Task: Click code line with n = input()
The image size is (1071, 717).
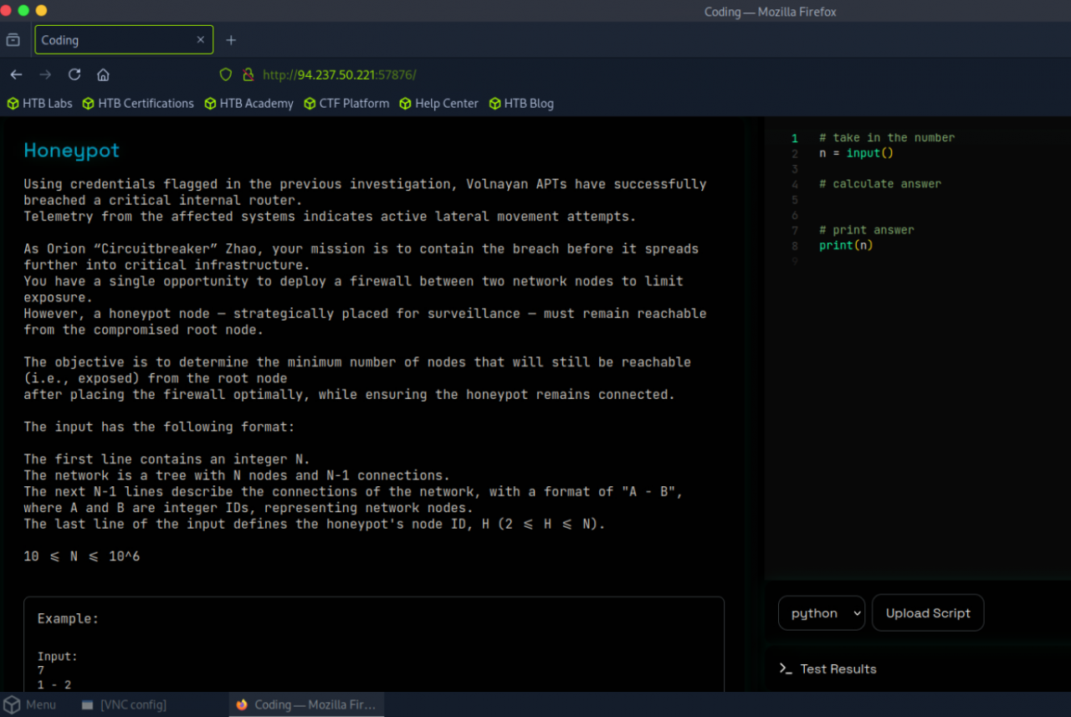Action: (857, 153)
